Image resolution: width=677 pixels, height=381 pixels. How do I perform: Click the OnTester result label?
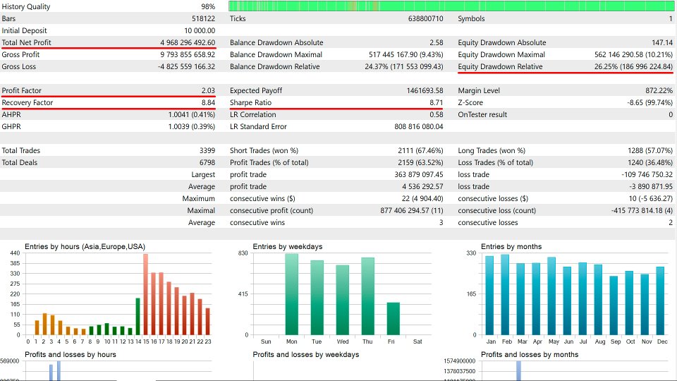(482, 114)
